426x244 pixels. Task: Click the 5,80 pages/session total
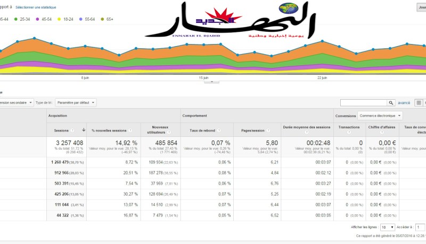click(x=272, y=143)
